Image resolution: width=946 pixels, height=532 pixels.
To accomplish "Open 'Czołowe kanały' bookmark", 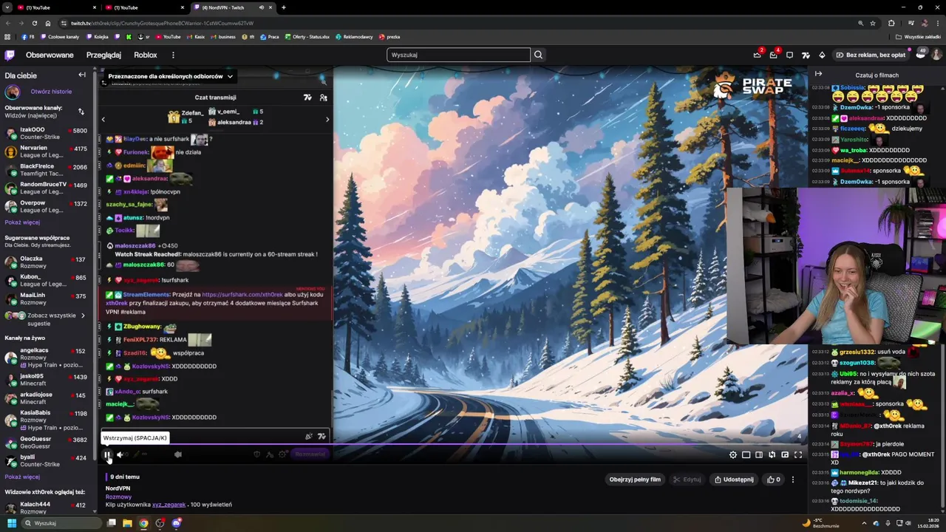I will 59,37.
